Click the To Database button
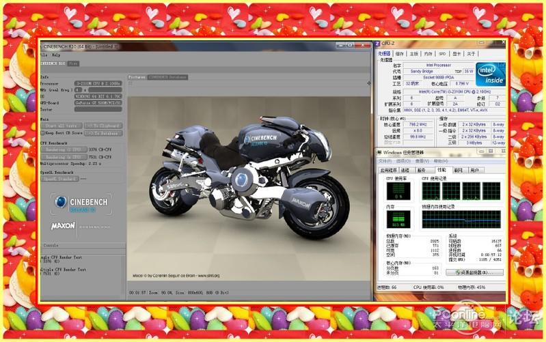Screen dimensions: 546x342 (103, 133)
